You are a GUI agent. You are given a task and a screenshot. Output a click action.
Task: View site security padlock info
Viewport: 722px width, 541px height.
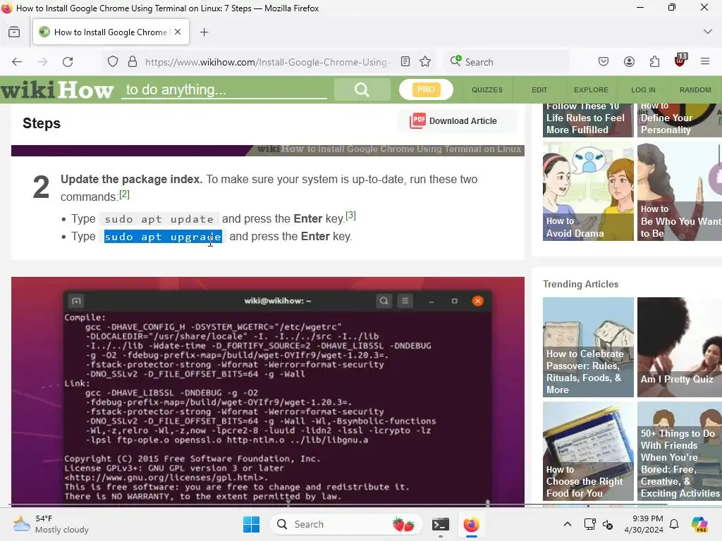tap(133, 62)
